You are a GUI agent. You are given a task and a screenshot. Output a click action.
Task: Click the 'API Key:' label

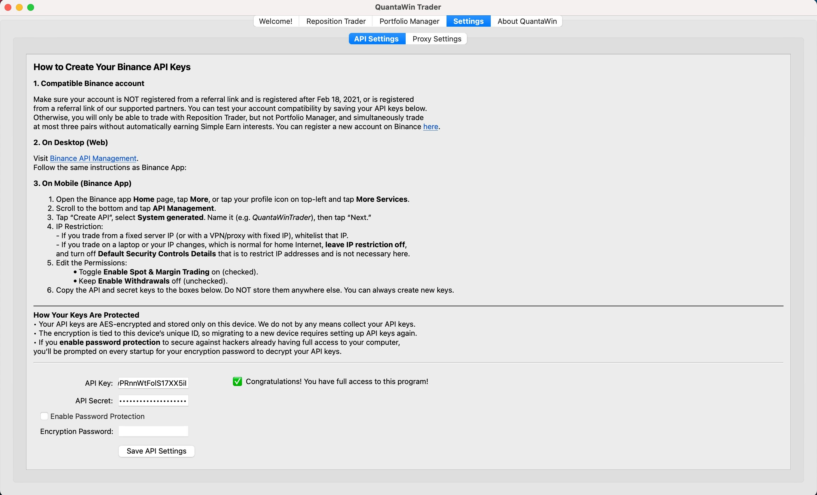coord(99,383)
